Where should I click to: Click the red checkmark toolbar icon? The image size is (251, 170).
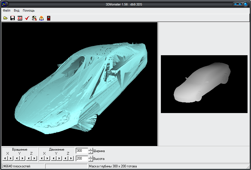[27, 18]
